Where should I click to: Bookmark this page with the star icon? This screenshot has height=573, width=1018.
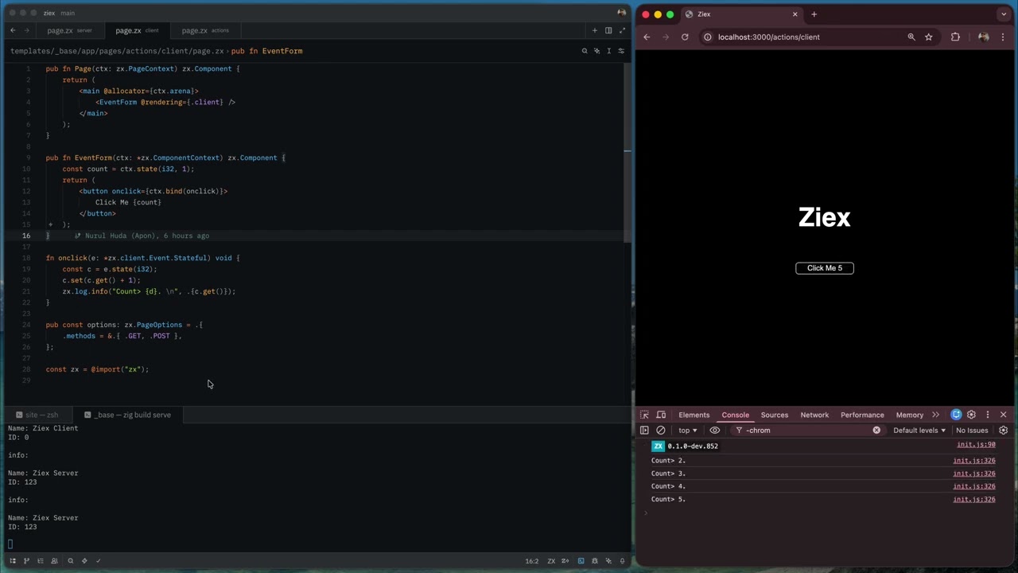click(928, 37)
